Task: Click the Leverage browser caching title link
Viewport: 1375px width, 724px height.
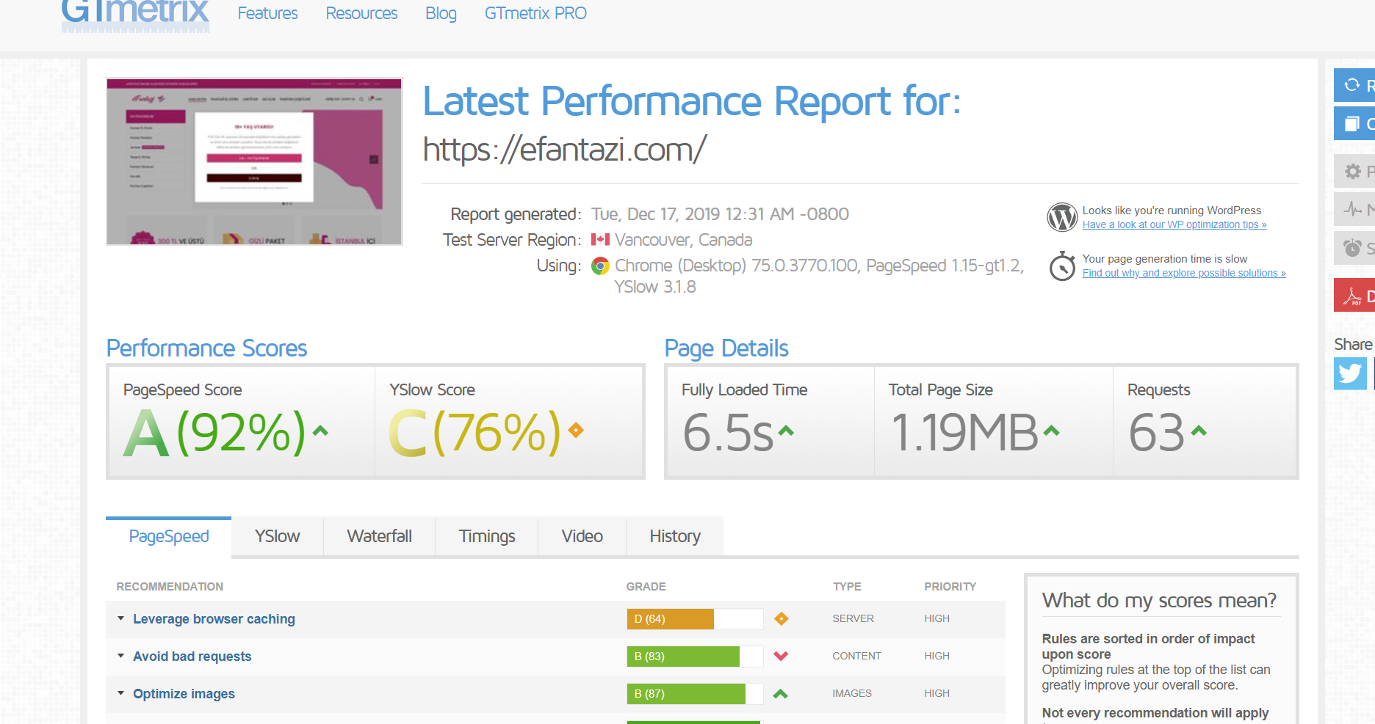Action: click(x=214, y=619)
